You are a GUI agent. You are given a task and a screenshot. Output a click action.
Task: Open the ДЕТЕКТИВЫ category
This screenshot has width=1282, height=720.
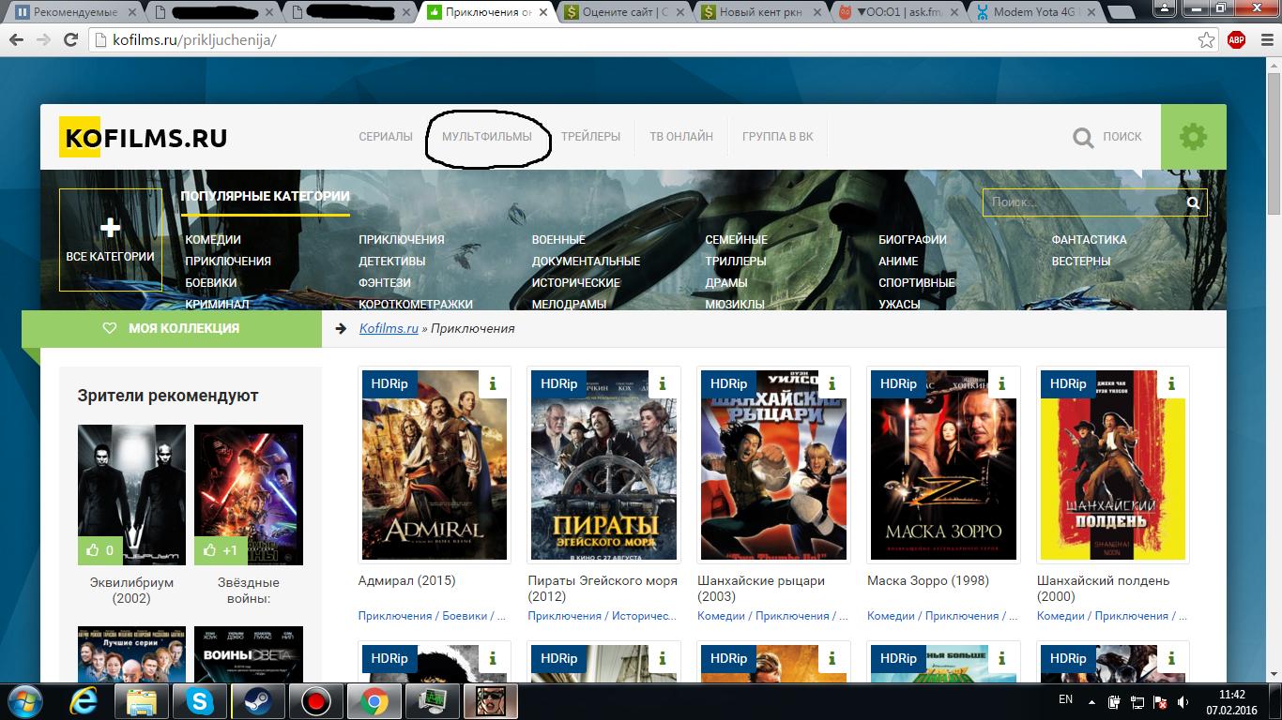[392, 262]
